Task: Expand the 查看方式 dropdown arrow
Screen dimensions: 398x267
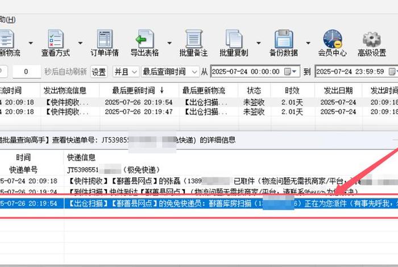Action: [x=80, y=43]
